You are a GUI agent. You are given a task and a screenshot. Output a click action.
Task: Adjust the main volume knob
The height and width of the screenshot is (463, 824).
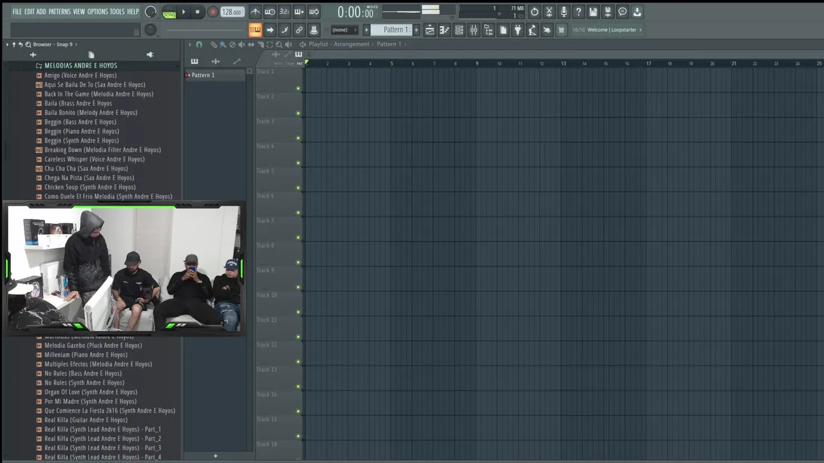click(x=151, y=12)
